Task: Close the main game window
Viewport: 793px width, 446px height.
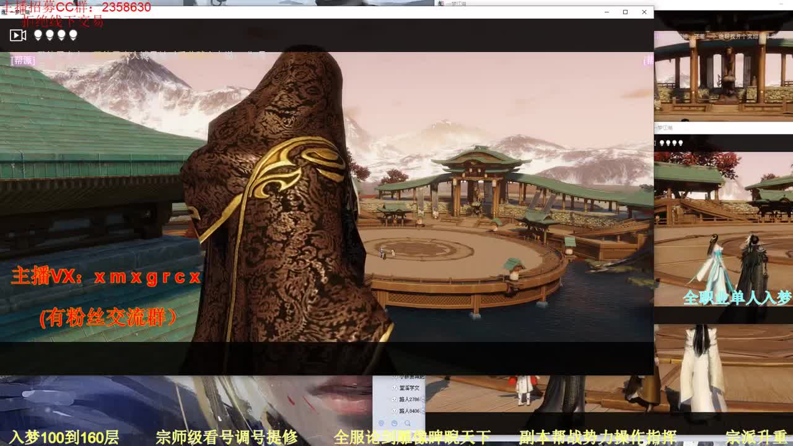Action: [x=644, y=12]
